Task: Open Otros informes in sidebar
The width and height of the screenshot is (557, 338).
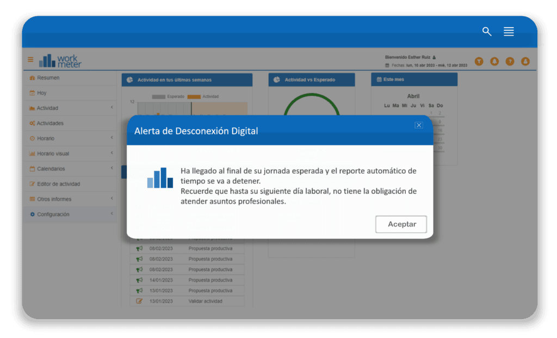Action: [x=70, y=199]
